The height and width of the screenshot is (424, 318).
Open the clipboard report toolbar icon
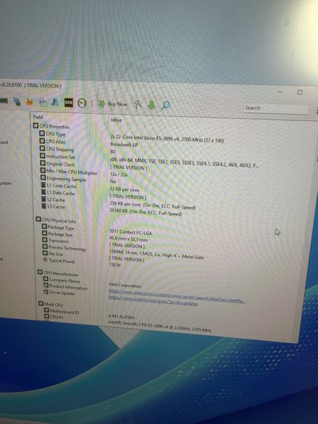point(43,102)
